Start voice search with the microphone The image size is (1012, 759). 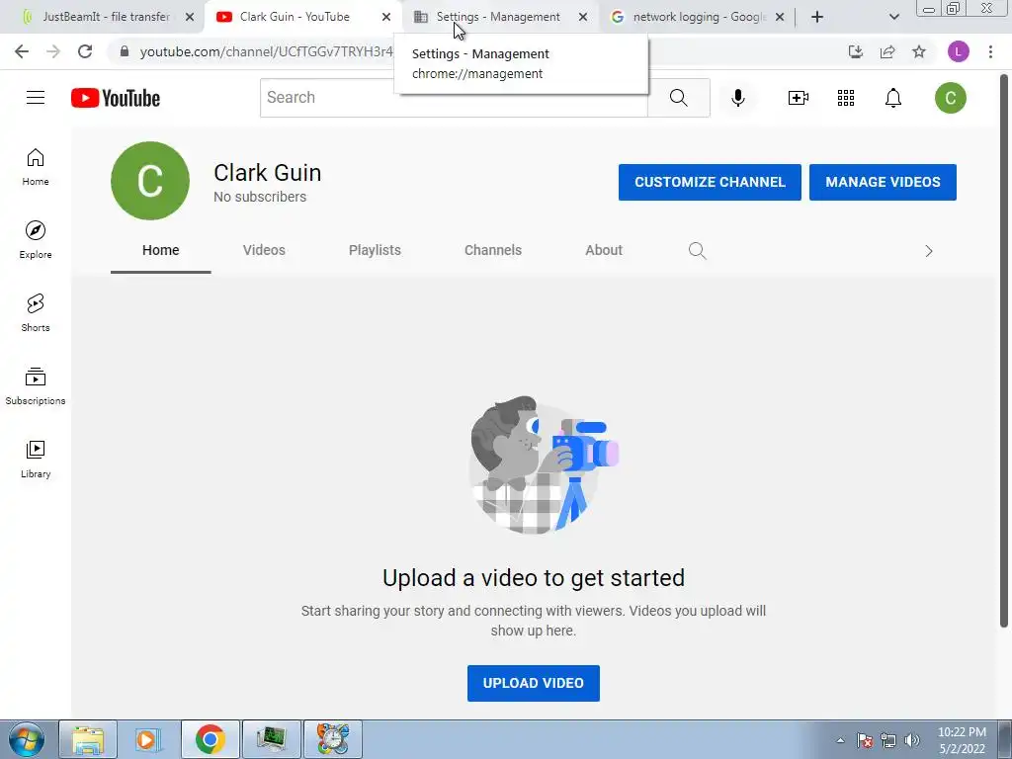pos(738,98)
